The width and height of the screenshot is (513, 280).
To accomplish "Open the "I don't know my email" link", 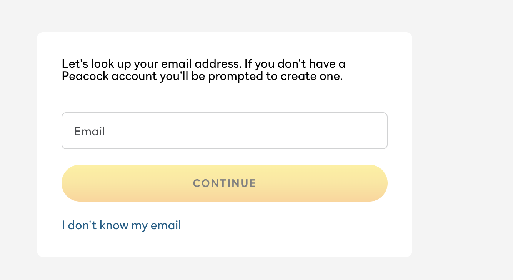I will [x=121, y=225].
